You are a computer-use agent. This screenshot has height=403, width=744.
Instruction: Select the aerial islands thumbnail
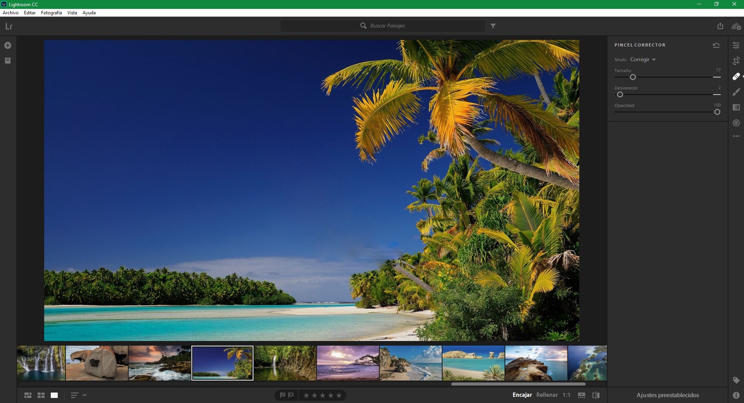(x=587, y=363)
